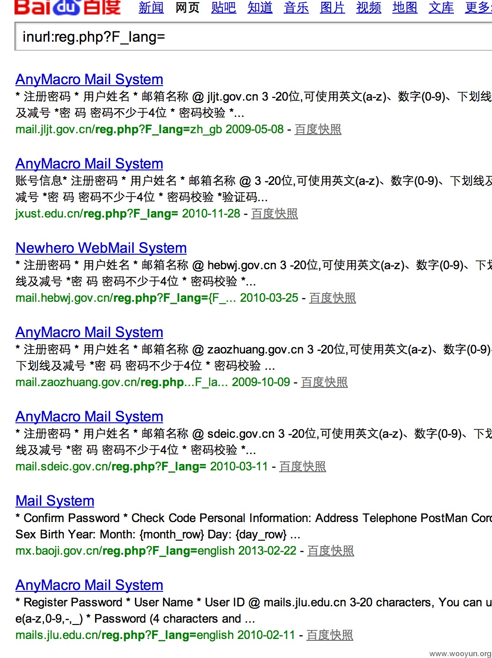Open AnyMacro Mail System result for mails.jlu.edu.cn
Viewport: 492px width, 658px height.
tap(89, 585)
